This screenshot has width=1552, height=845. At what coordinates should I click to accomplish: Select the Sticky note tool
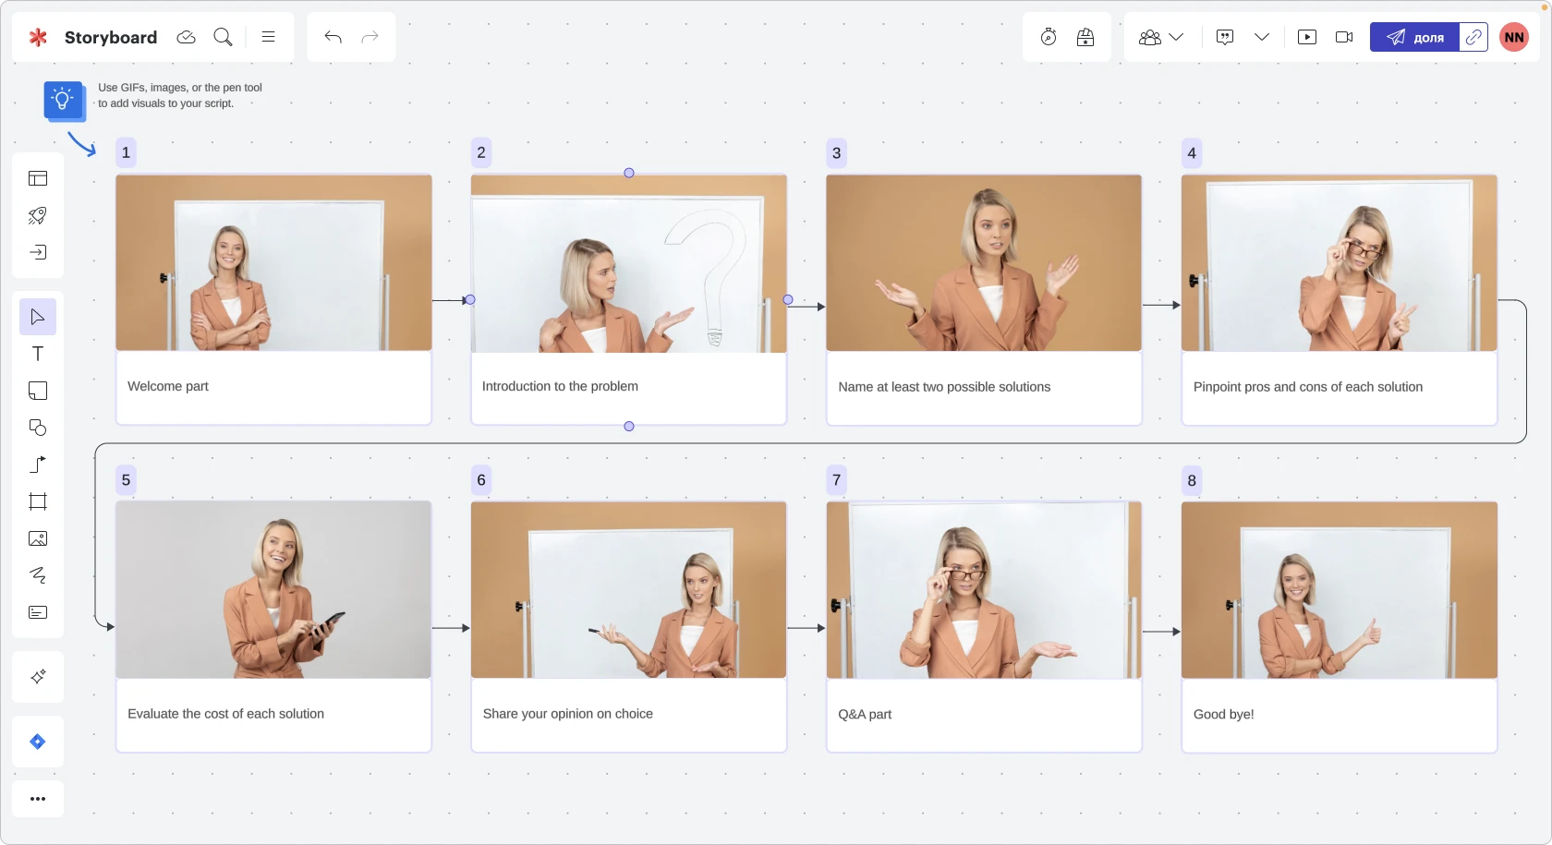click(38, 391)
